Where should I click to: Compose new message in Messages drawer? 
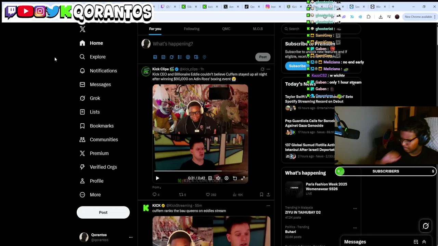click(416, 242)
